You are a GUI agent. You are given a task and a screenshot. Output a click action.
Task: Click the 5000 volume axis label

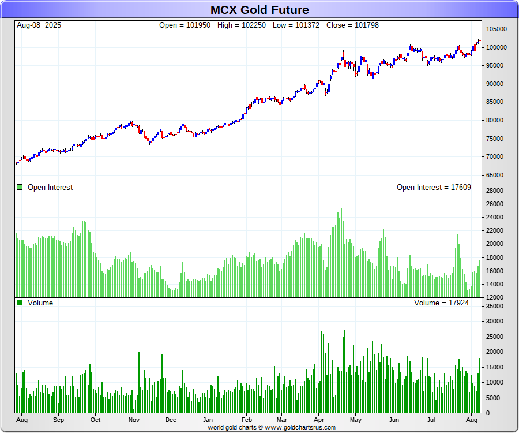pos(493,398)
